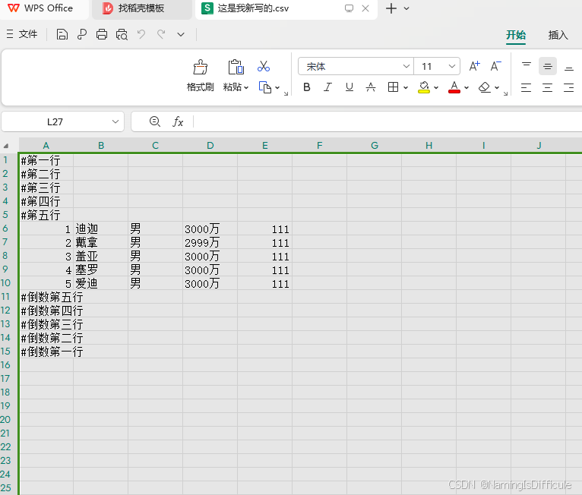Open borders dropdown arrow
This screenshot has width=582, height=495.
406,88
